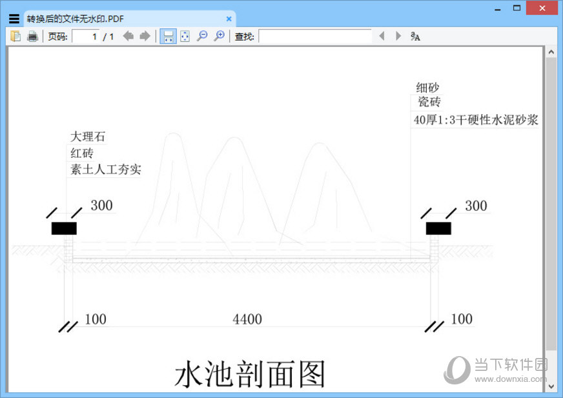Click the 素土人工夯实 label
The image size is (563, 398).
click(106, 170)
